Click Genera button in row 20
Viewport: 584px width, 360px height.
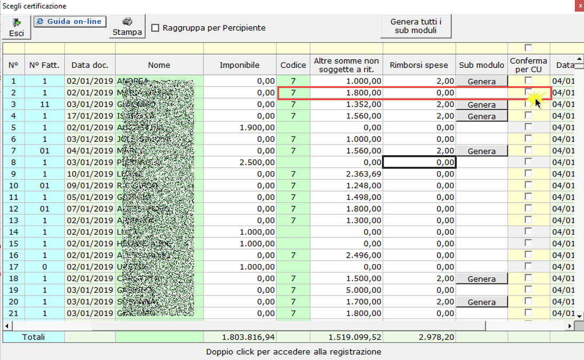481,302
